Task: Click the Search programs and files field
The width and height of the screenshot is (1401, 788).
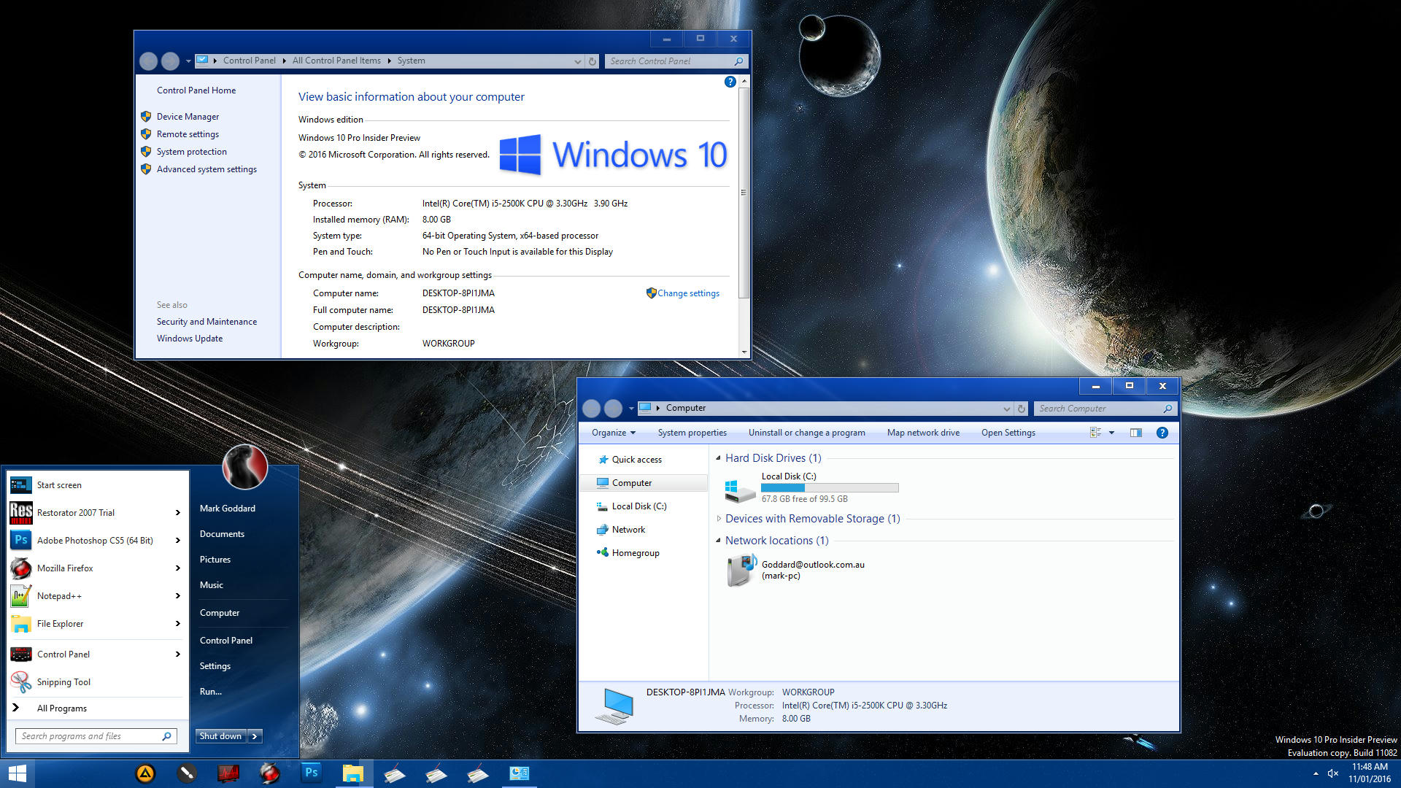Action: [x=88, y=736]
